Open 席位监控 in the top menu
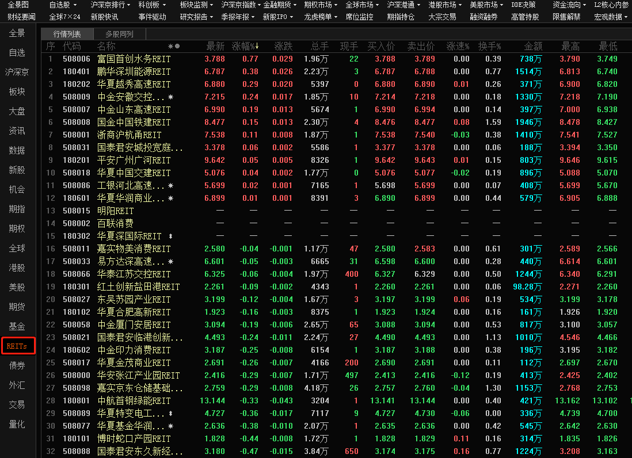Viewport: 632px width, 458px height. click(360, 17)
